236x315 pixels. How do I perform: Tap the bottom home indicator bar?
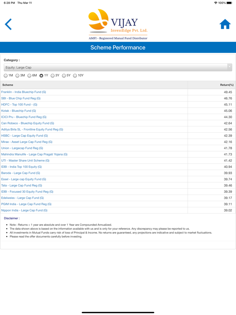click(x=118, y=312)
